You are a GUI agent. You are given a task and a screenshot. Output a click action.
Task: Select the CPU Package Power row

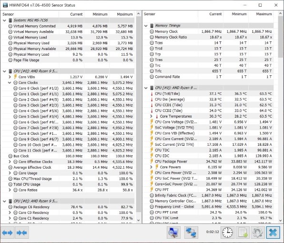(x=208, y=162)
